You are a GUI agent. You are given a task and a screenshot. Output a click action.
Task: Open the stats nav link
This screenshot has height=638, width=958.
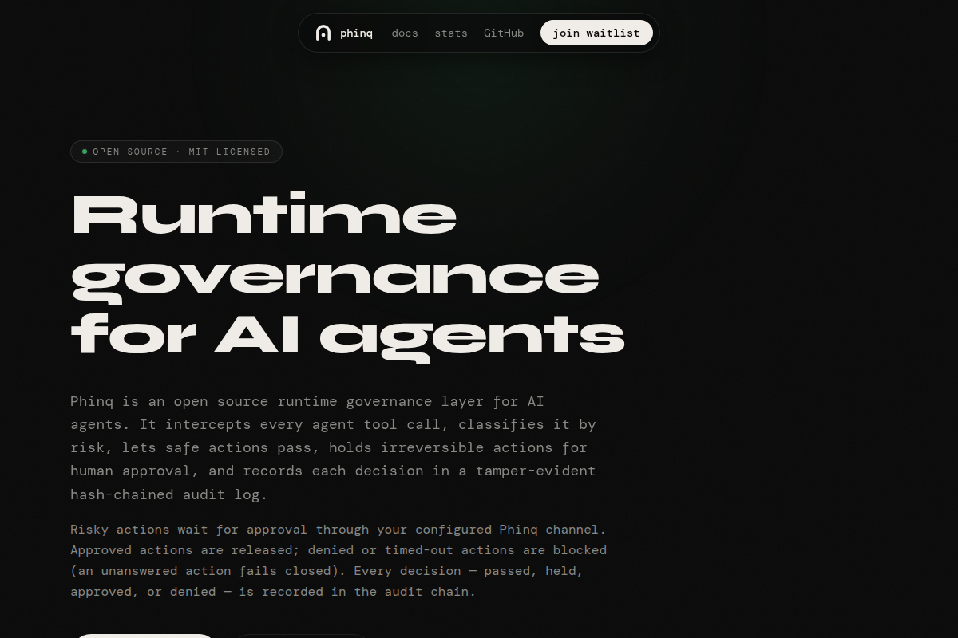(x=451, y=33)
